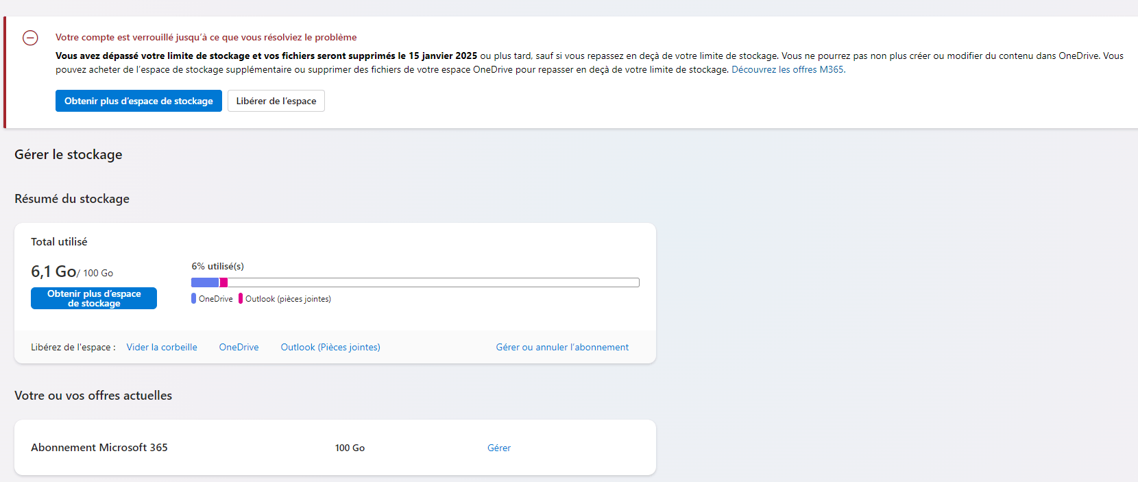Select the '100 Go' plan size value
The width and height of the screenshot is (1138, 482).
pyautogui.click(x=350, y=448)
